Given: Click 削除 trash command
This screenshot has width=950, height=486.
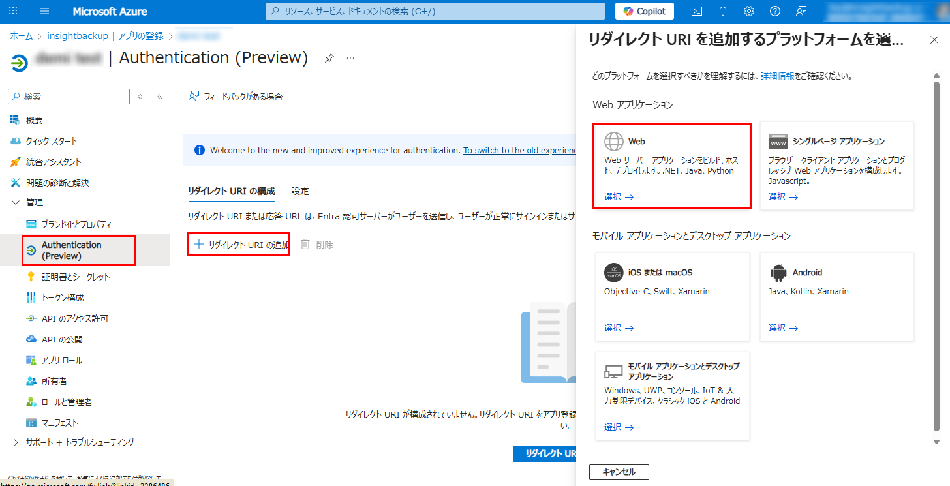Looking at the screenshot, I should (x=316, y=245).
